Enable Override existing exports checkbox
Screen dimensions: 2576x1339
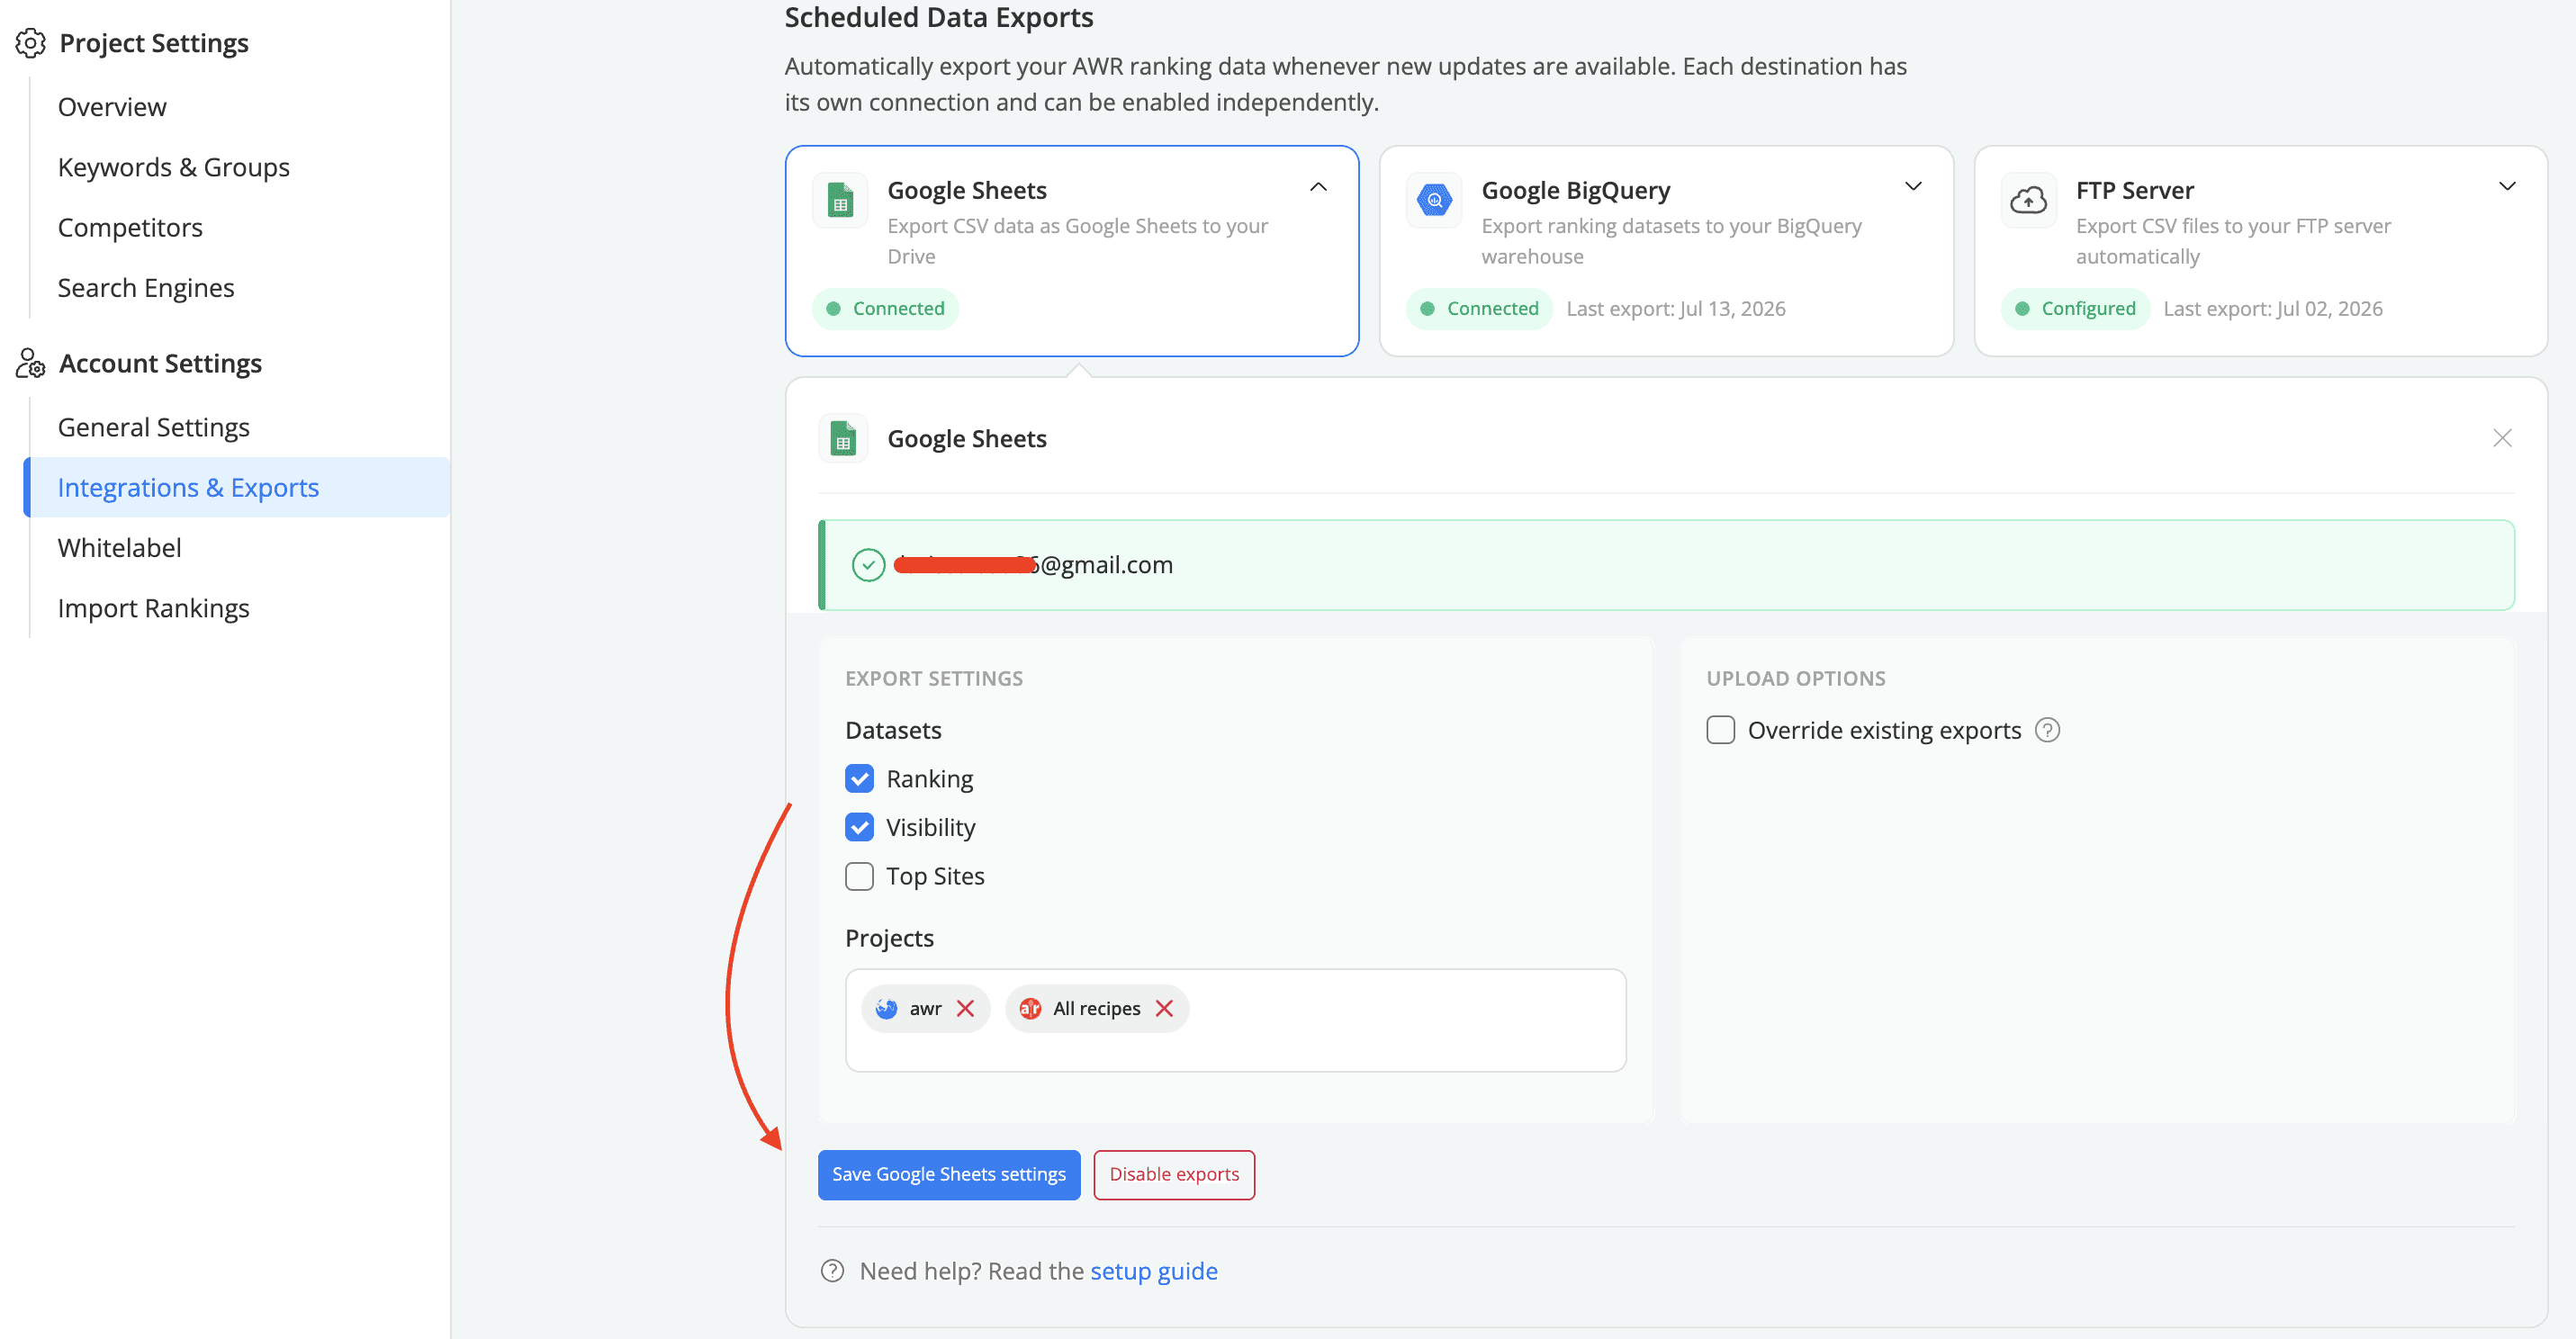[x=1720, y=730]
